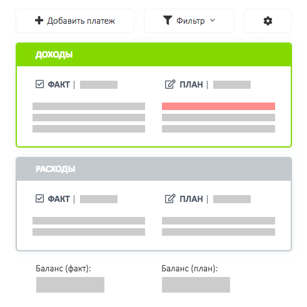Click the ПЛАН label in ДОХОДЫ section
The height and width of the screenshot is (307, 307).
pyautogui.click(x=191, y=84)
